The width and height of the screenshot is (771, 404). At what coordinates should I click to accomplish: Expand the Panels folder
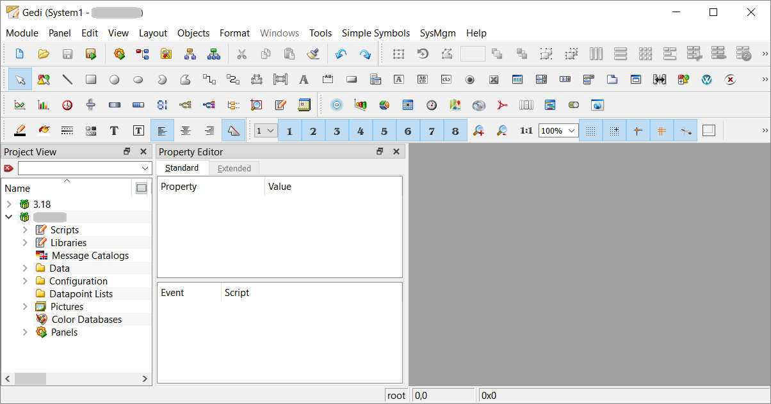(25, 332)
